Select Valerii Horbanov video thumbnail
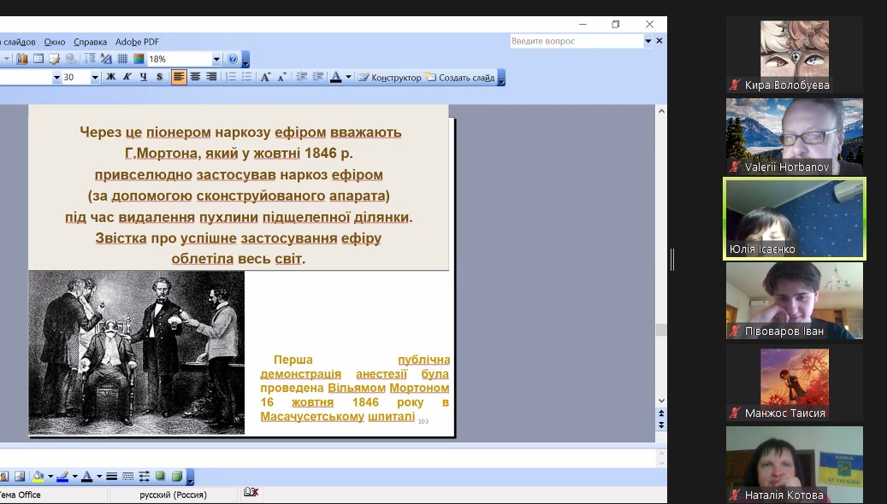Screen dimensions: 887x504 tap(795, 136)
